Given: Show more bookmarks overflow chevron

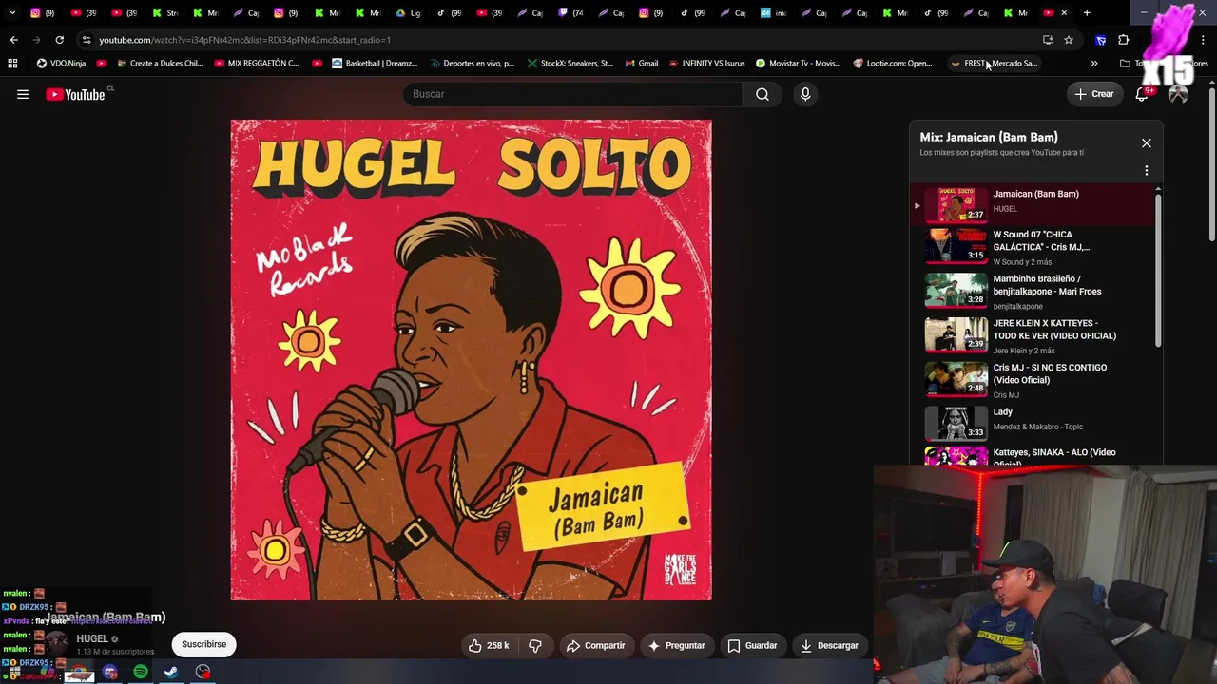Looking at the screenshot, I should point(1094,64).
